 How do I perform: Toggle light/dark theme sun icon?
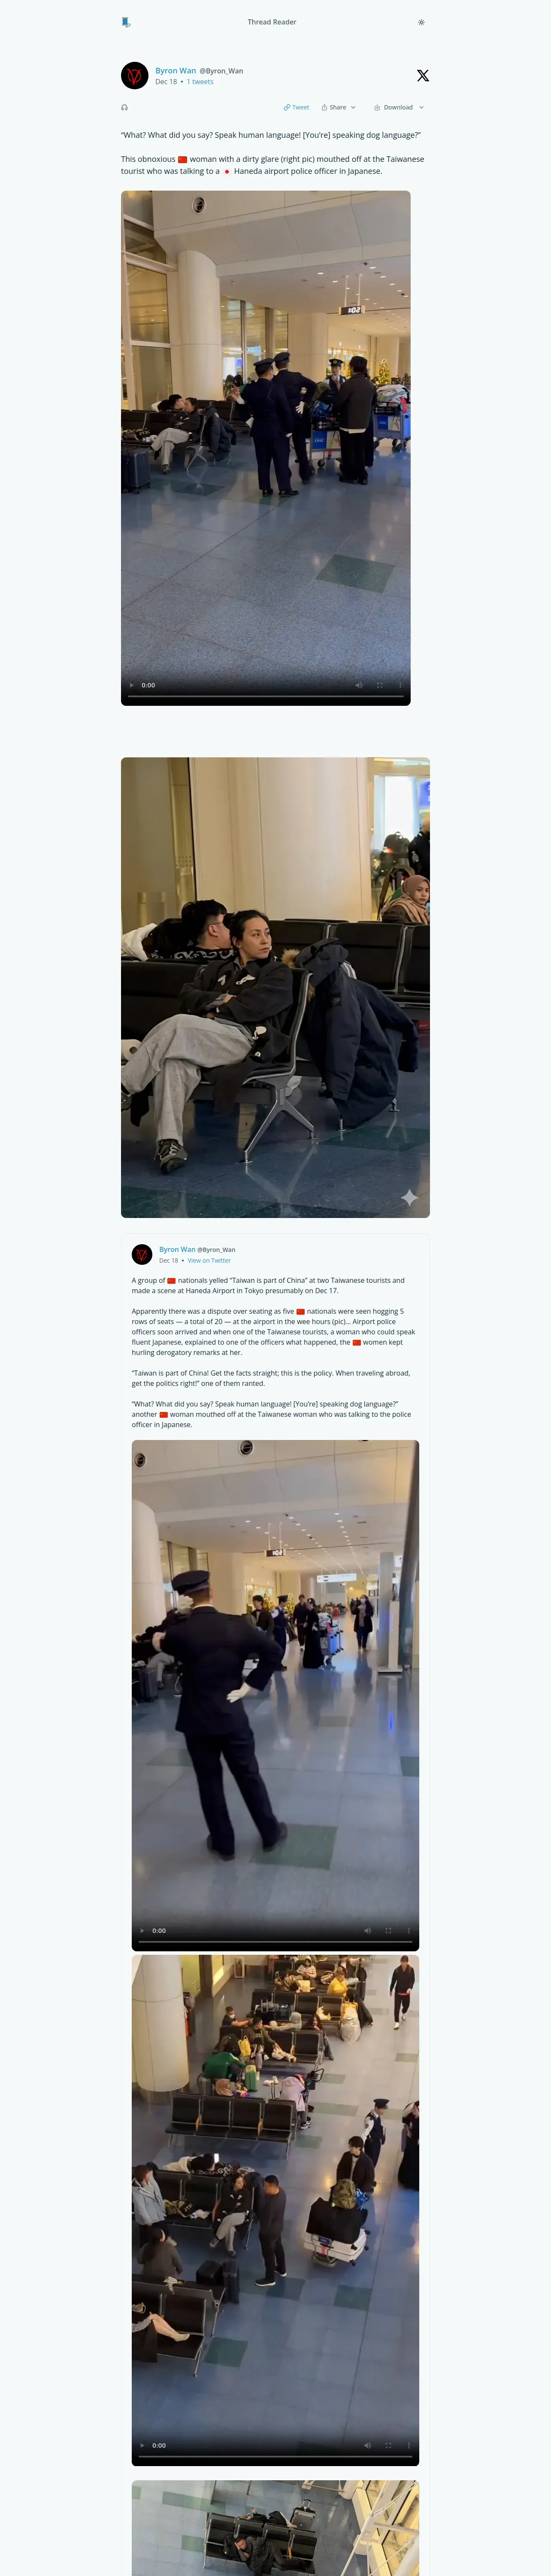(x=421, y=22)
